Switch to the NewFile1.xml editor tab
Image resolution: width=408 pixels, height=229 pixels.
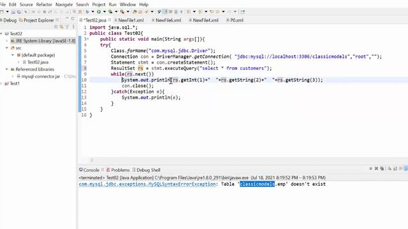click(131, 20)
